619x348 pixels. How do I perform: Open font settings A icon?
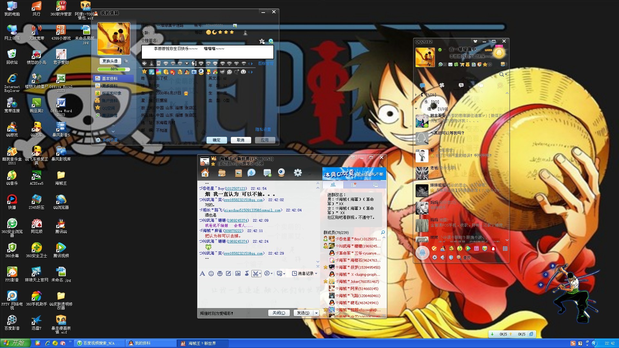click(202, 274)
